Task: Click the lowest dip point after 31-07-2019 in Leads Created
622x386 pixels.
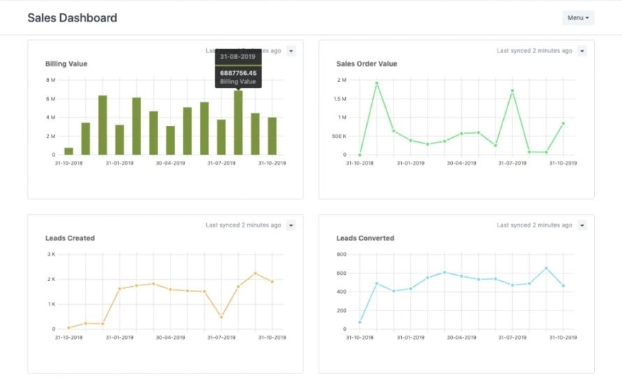Action: pos(222,317)
